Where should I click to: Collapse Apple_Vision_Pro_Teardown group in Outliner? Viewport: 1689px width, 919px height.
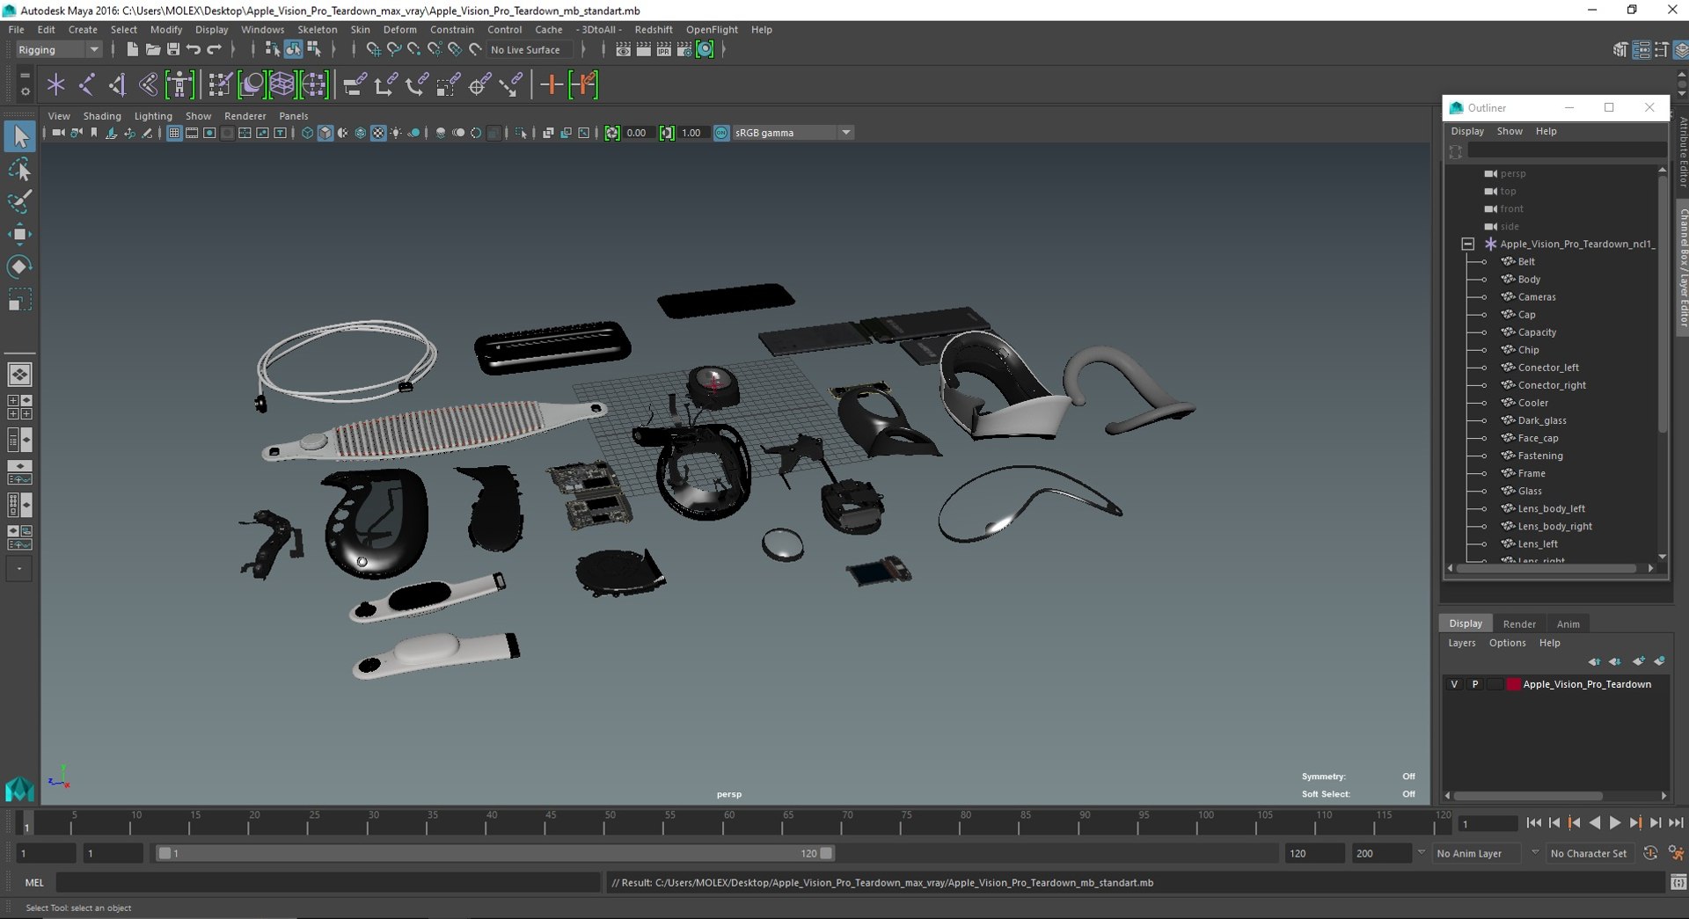[1467, 244]
